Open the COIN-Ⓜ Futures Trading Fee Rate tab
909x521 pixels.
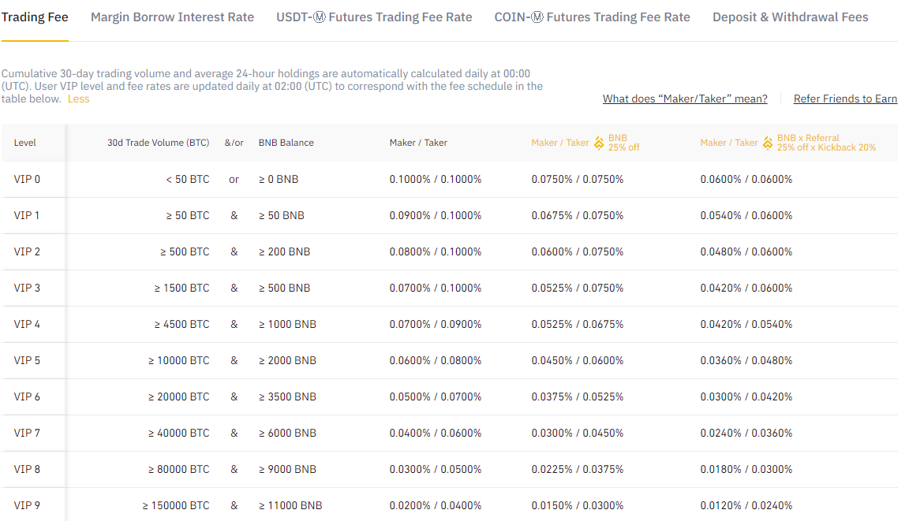pyautogui.click(x=592, y=17)
